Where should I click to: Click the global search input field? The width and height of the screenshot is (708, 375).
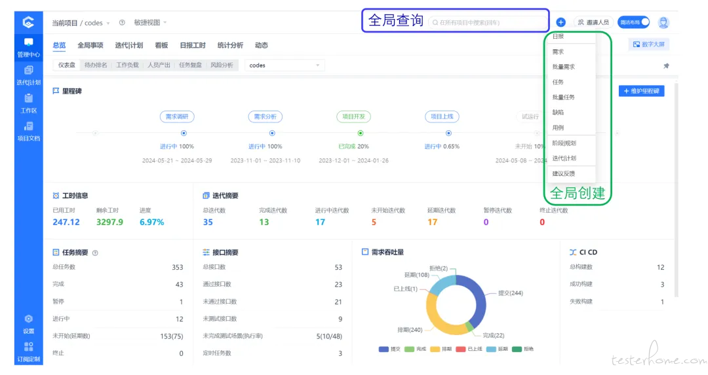(x=486, y=22)
